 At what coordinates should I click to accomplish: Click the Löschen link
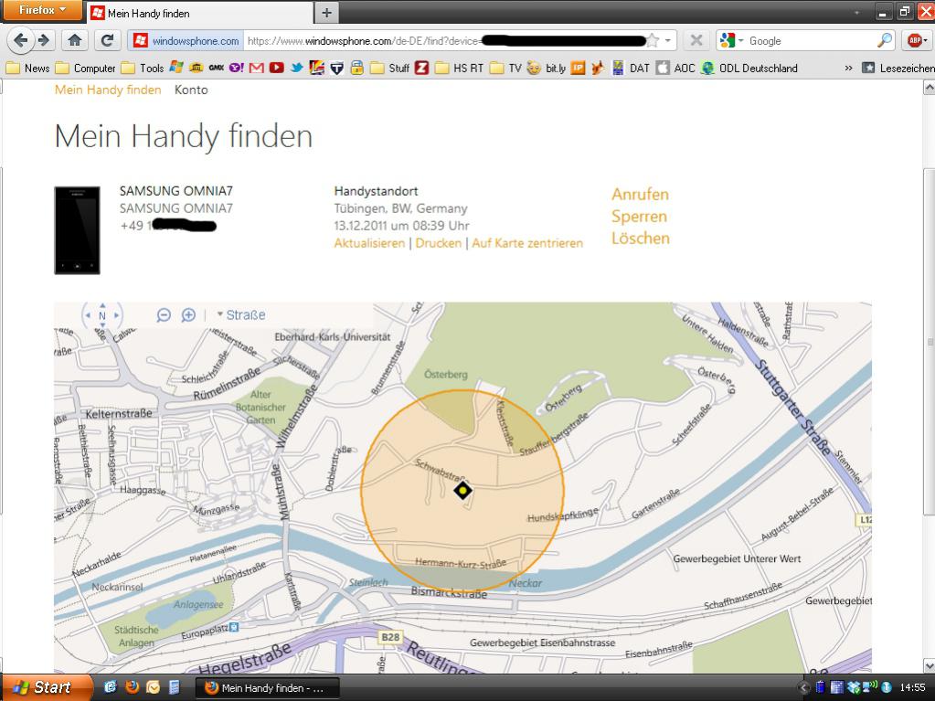[641, 239]
